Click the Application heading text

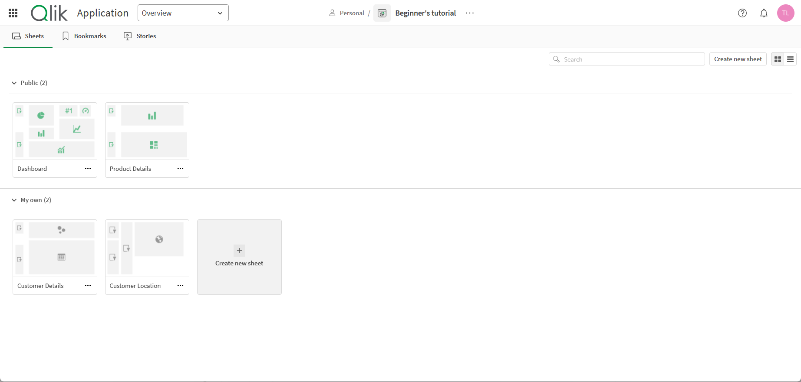click(103, 13)
